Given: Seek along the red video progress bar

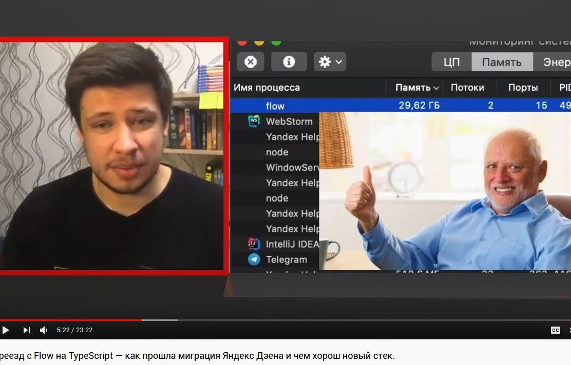Looking at the screenshot, I should 71,320.
